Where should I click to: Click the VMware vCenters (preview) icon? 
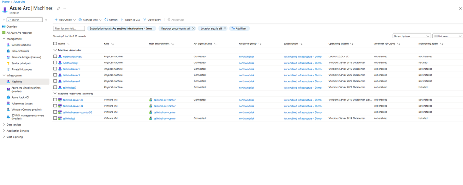pos(8,109)
